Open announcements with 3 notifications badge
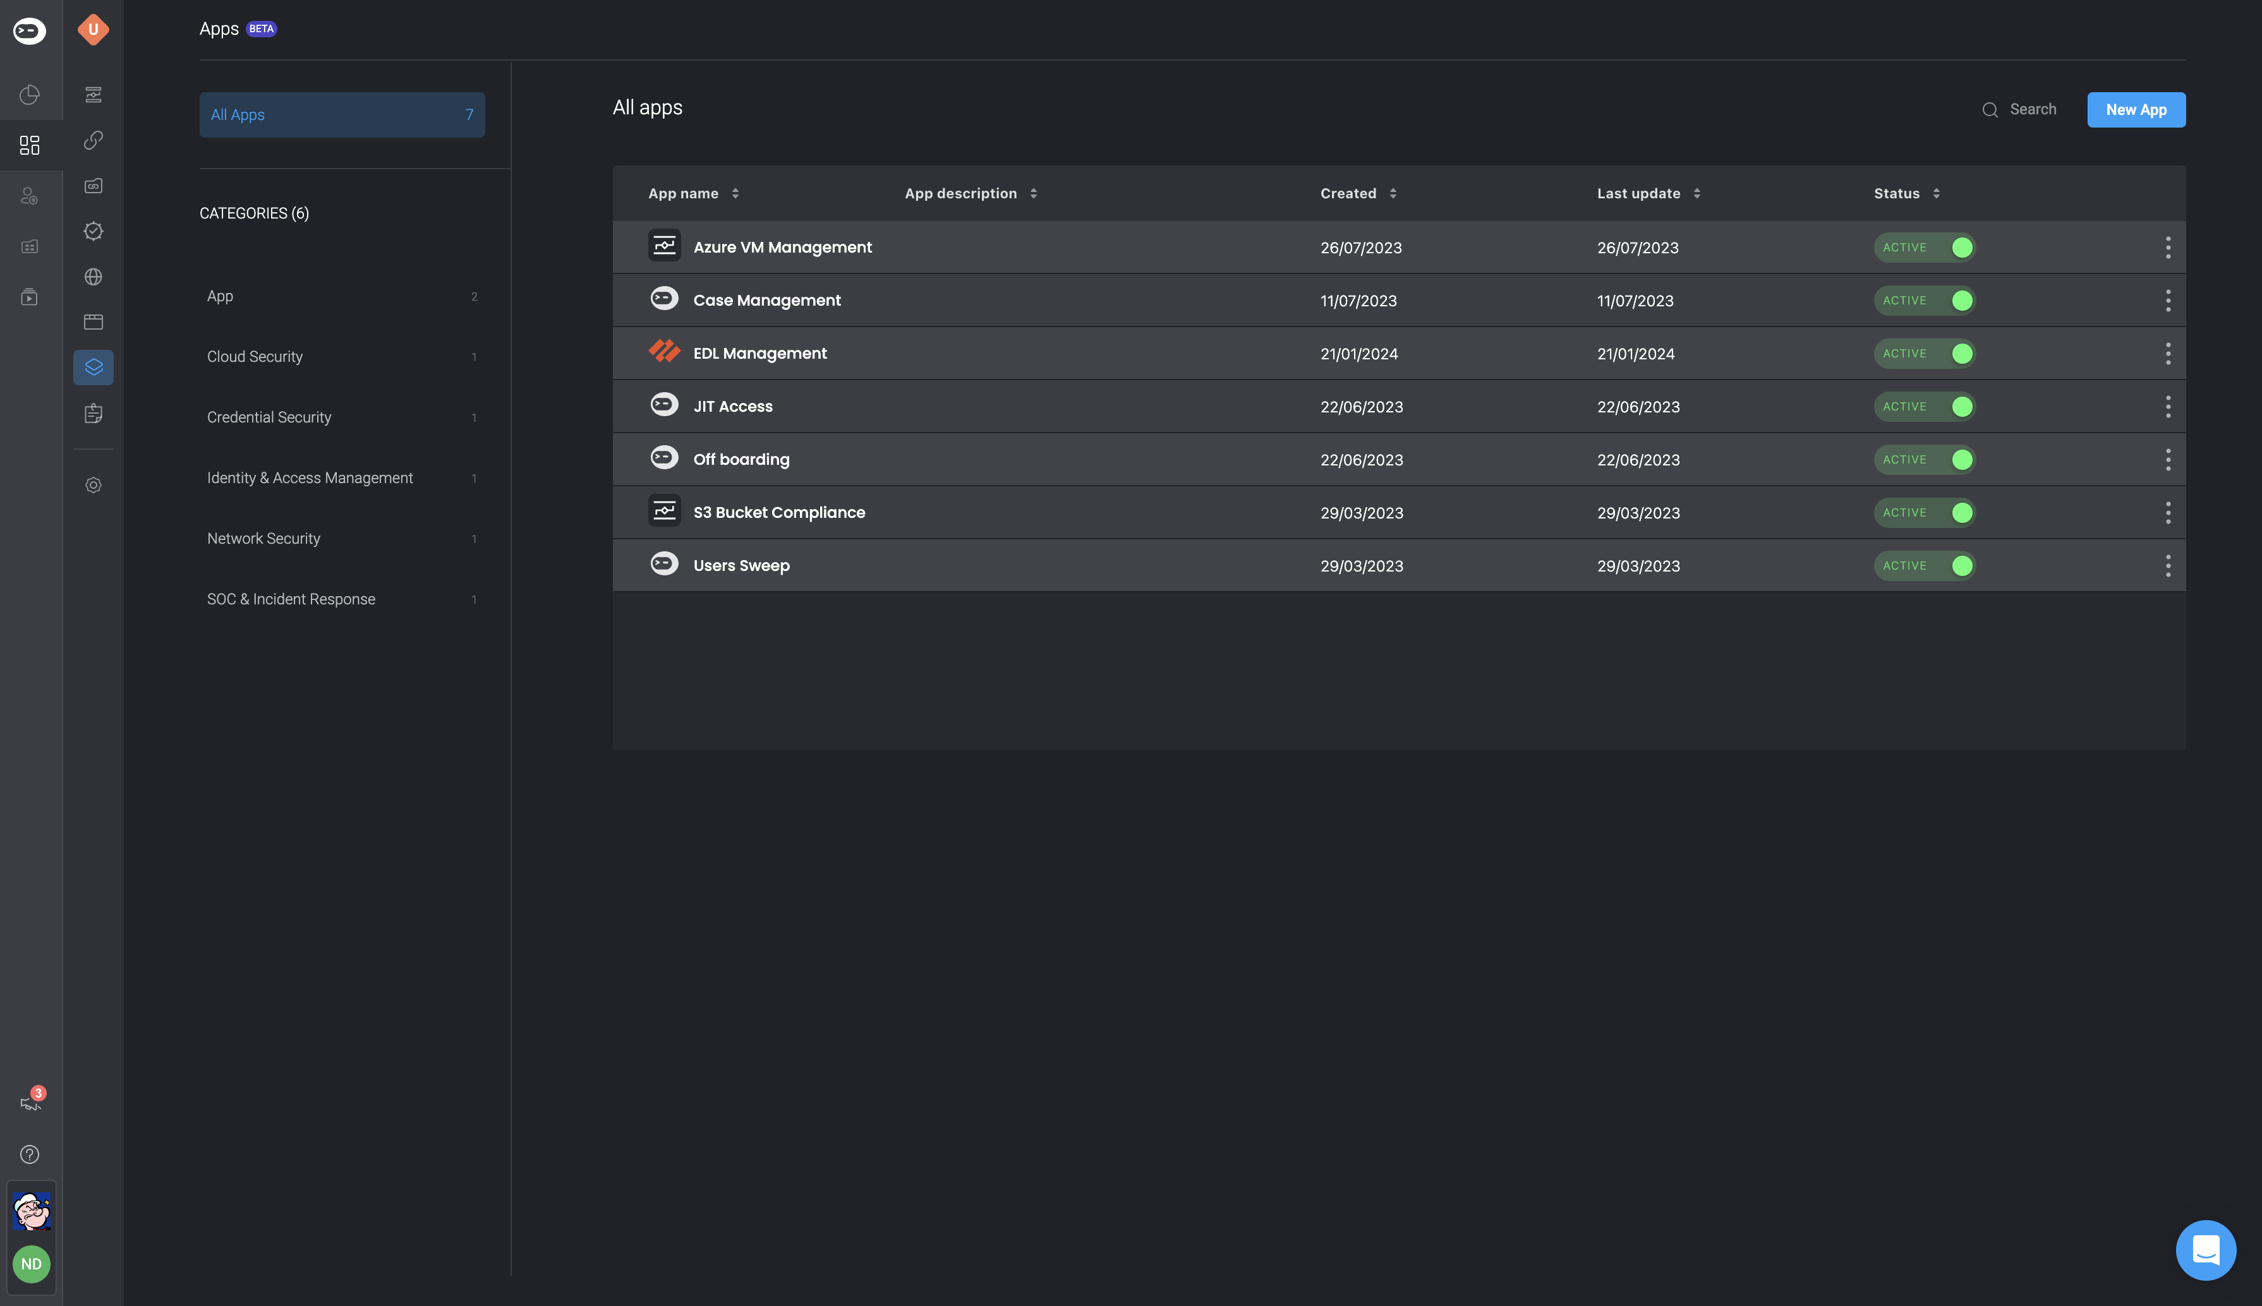This screenshot has width=2262, height=1306. tap(32, 1101)
